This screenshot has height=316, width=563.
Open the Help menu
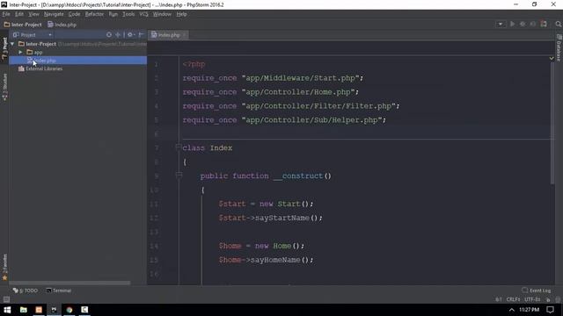181,14
